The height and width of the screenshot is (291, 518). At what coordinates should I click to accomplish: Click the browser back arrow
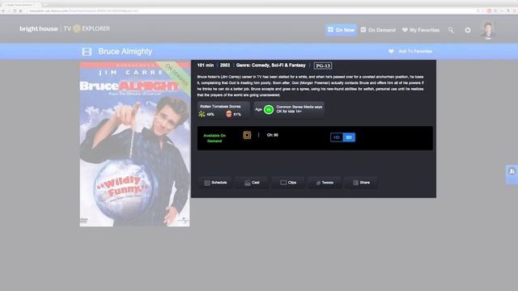[x=3, y=11]
